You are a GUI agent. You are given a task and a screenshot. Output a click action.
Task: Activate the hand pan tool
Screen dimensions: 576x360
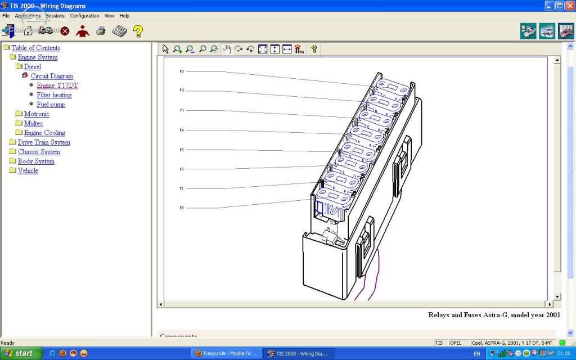(x=227, y=49)
